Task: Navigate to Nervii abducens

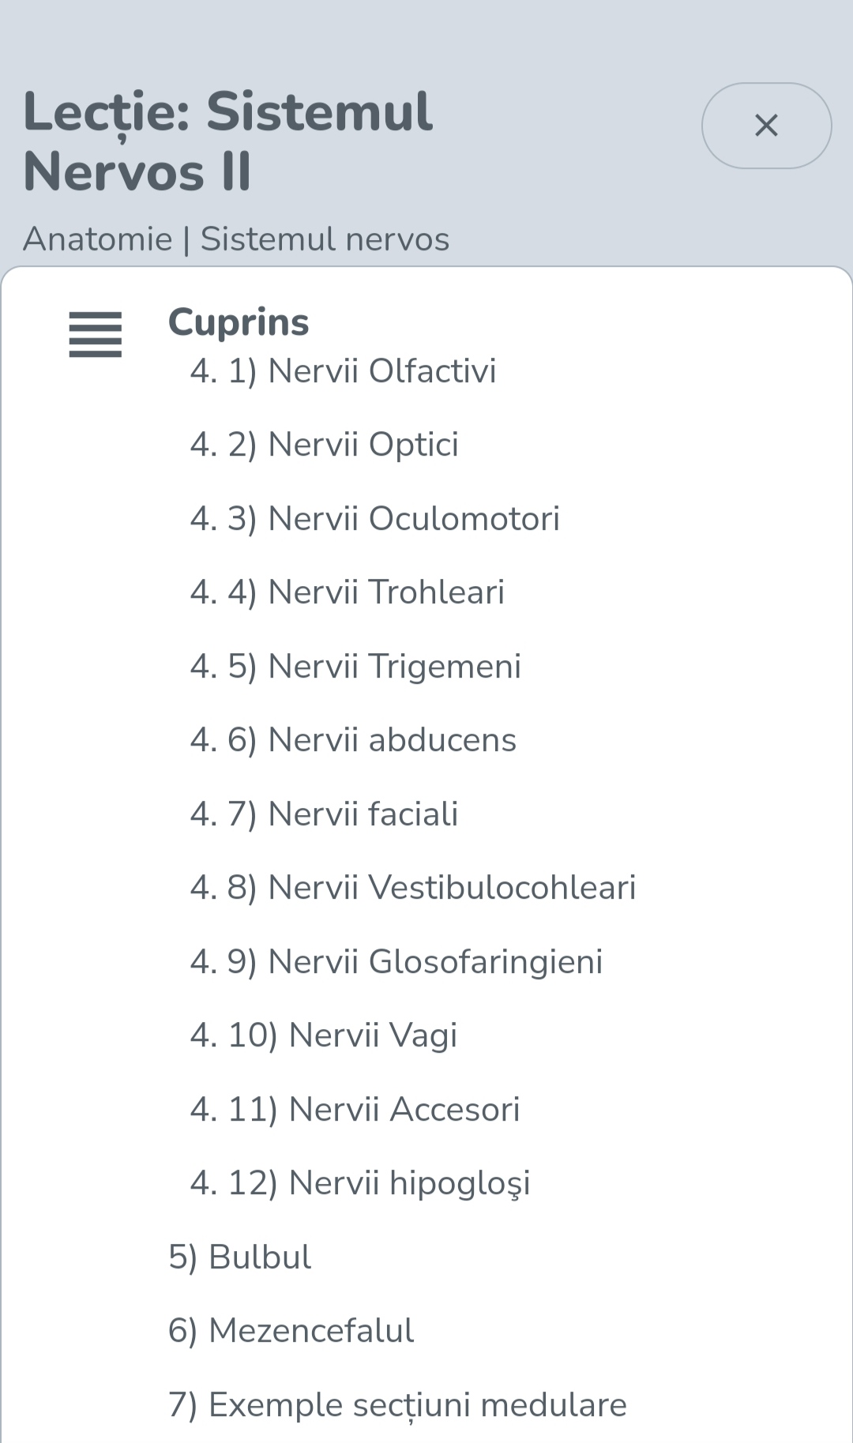Action: [353, 740]
